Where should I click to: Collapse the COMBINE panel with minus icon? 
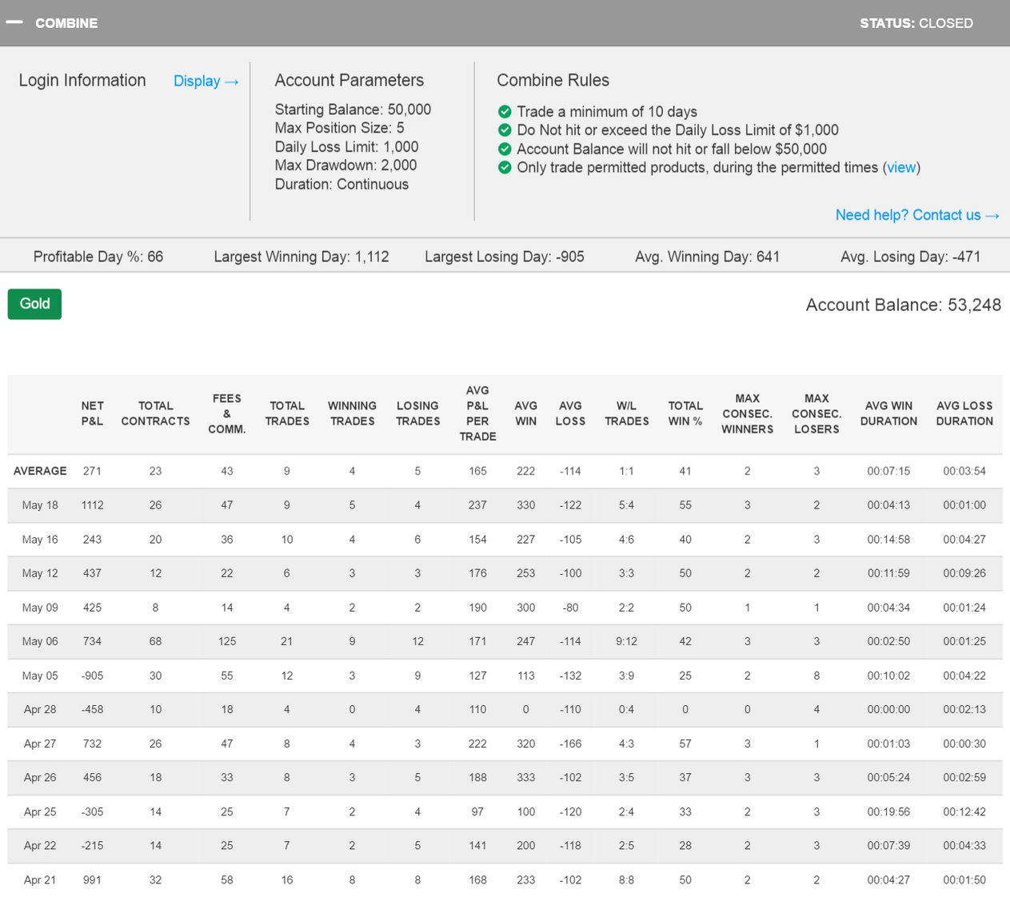[14, 22]
